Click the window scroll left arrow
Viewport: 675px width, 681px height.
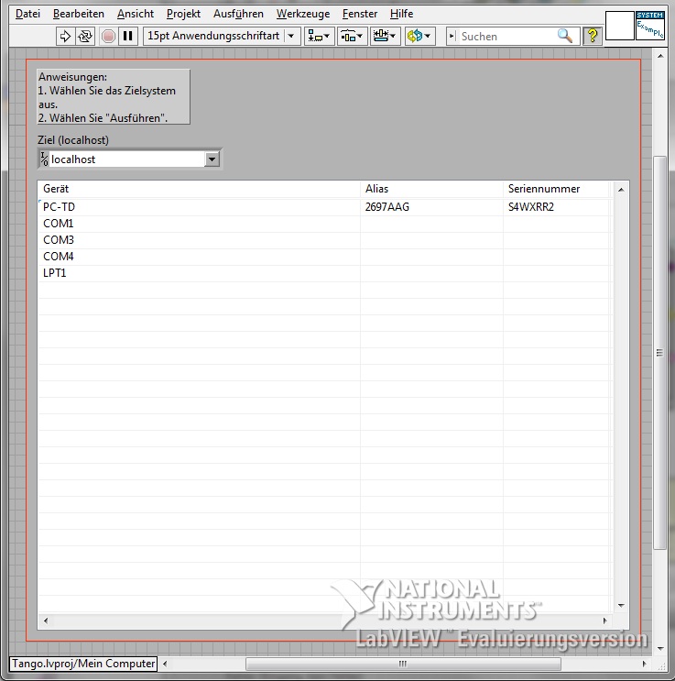[165, 664]
